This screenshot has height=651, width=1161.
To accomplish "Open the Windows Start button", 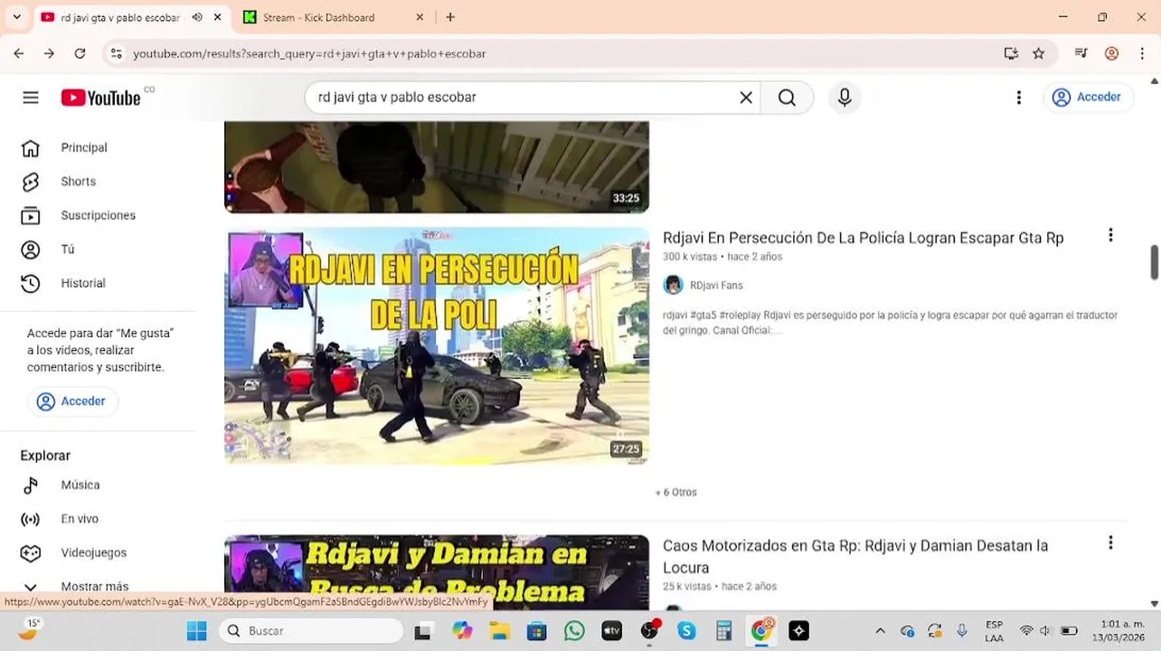I will pyautogui.click(x=196, y=631).
